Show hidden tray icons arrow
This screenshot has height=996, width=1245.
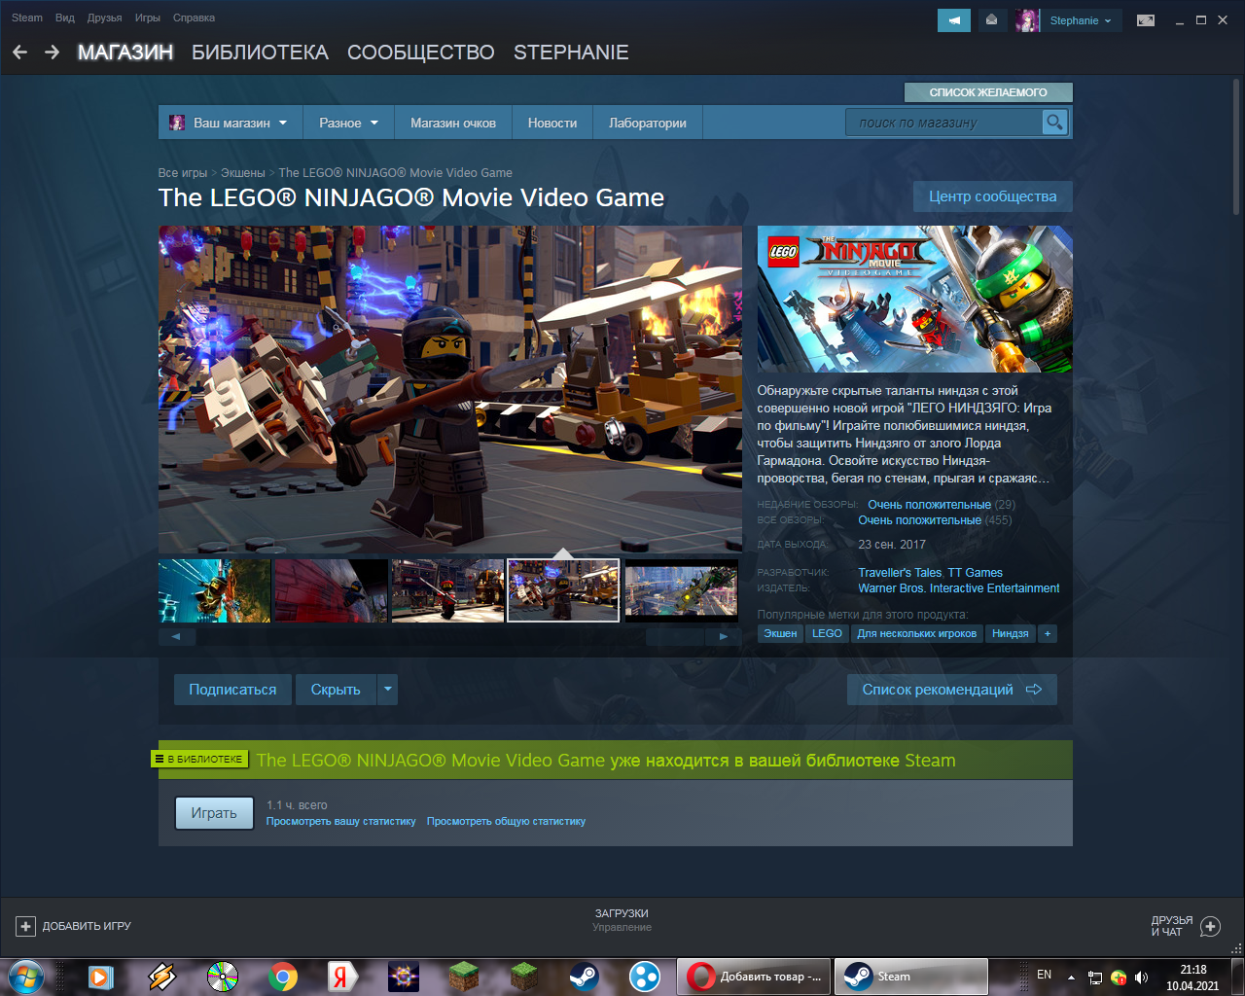1071,977
